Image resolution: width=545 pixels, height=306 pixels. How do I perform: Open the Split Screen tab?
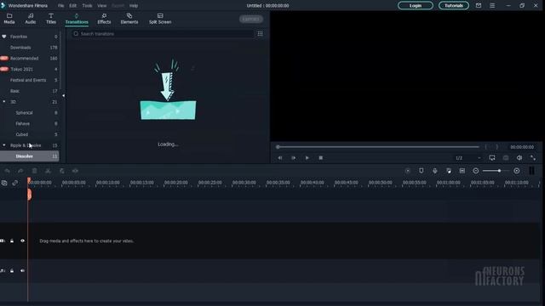click(160, 19)
